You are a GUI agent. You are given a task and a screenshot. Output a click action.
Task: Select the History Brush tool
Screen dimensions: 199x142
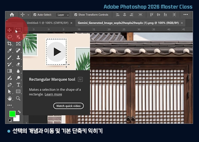click(x=9, y=64)
